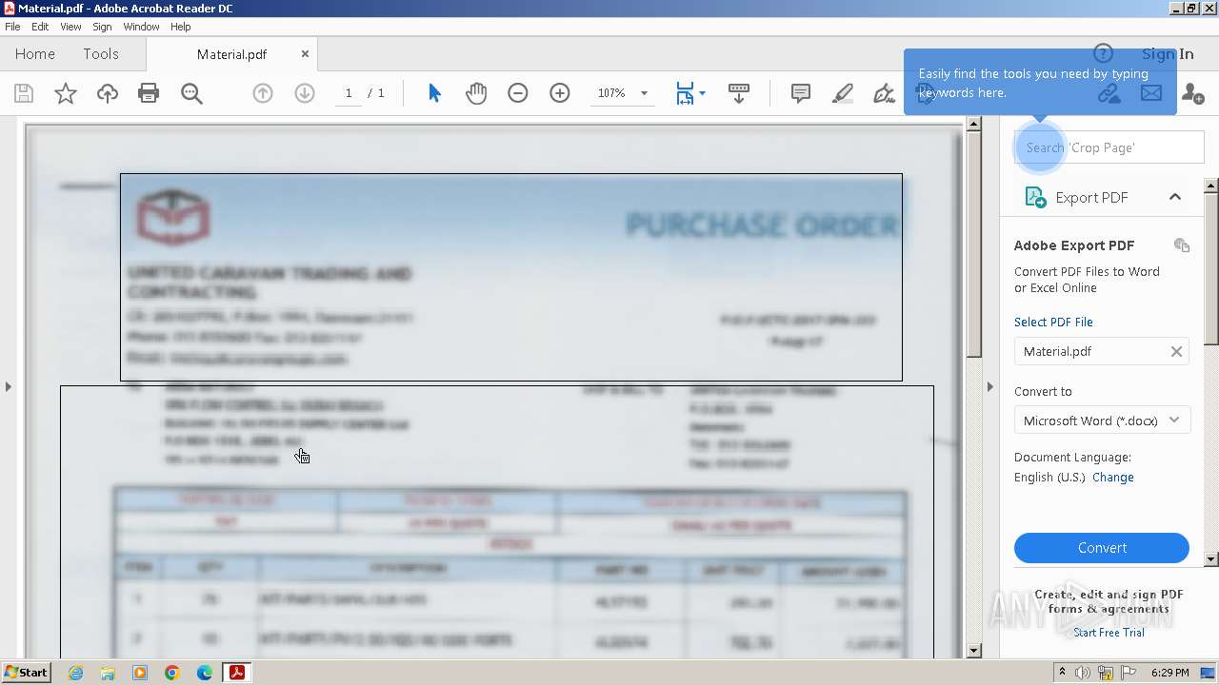
Task: Click the current page number field
Action: click(x=349, y=93)
